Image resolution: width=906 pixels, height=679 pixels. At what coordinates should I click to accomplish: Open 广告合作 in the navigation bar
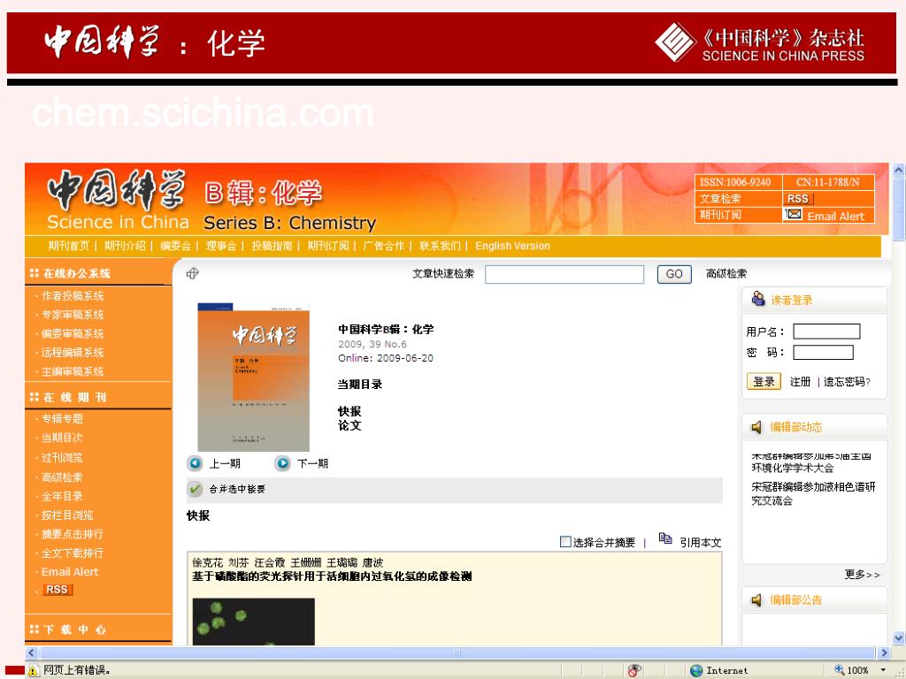point(383,246)
